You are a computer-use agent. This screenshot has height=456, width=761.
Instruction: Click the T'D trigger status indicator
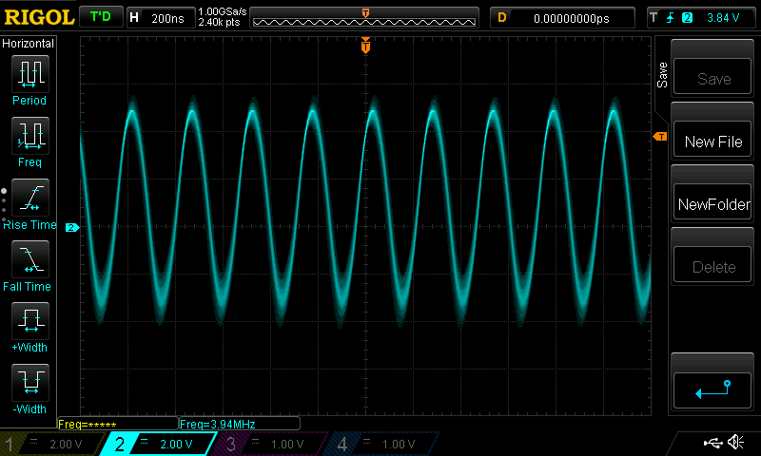(101, 17)
